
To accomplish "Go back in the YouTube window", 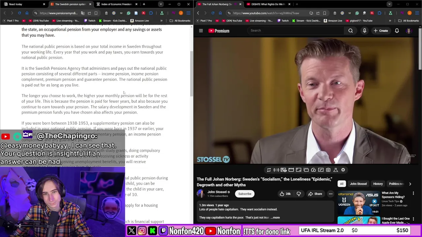I will point(198,13).
